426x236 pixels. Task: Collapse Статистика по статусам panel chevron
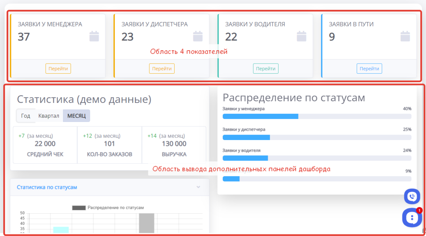[x=199, y=187]
